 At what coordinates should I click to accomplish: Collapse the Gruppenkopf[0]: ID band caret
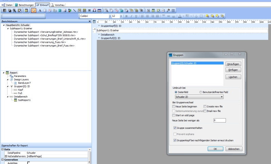(x=99, y=26)
